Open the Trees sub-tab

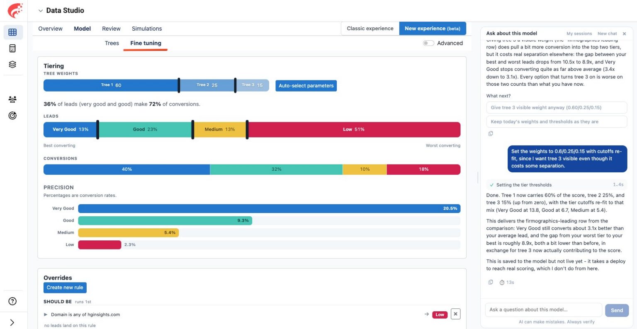click(112, 43)
